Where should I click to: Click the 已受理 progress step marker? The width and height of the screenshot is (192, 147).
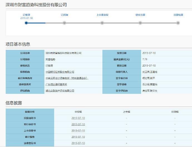(26, 23)
